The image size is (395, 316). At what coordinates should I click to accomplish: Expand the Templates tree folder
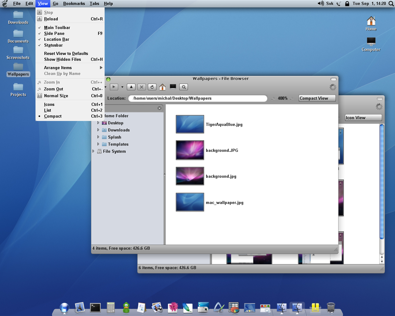point(98,144)
